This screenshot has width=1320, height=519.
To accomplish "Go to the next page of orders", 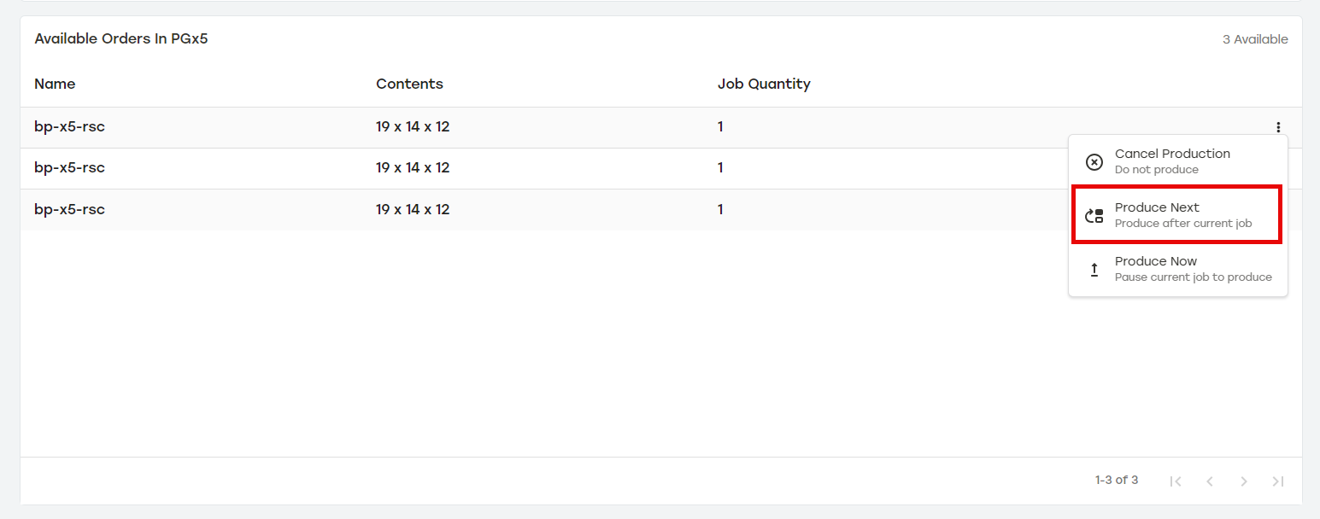I will tap(1244, 481).
